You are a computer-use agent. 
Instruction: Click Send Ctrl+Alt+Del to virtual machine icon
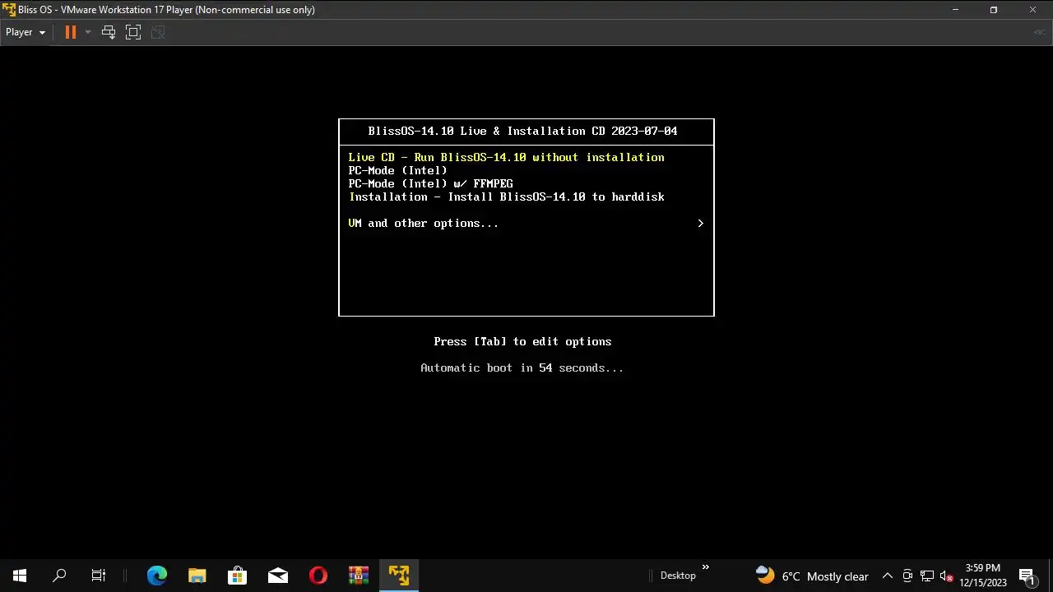coord(109,32)
